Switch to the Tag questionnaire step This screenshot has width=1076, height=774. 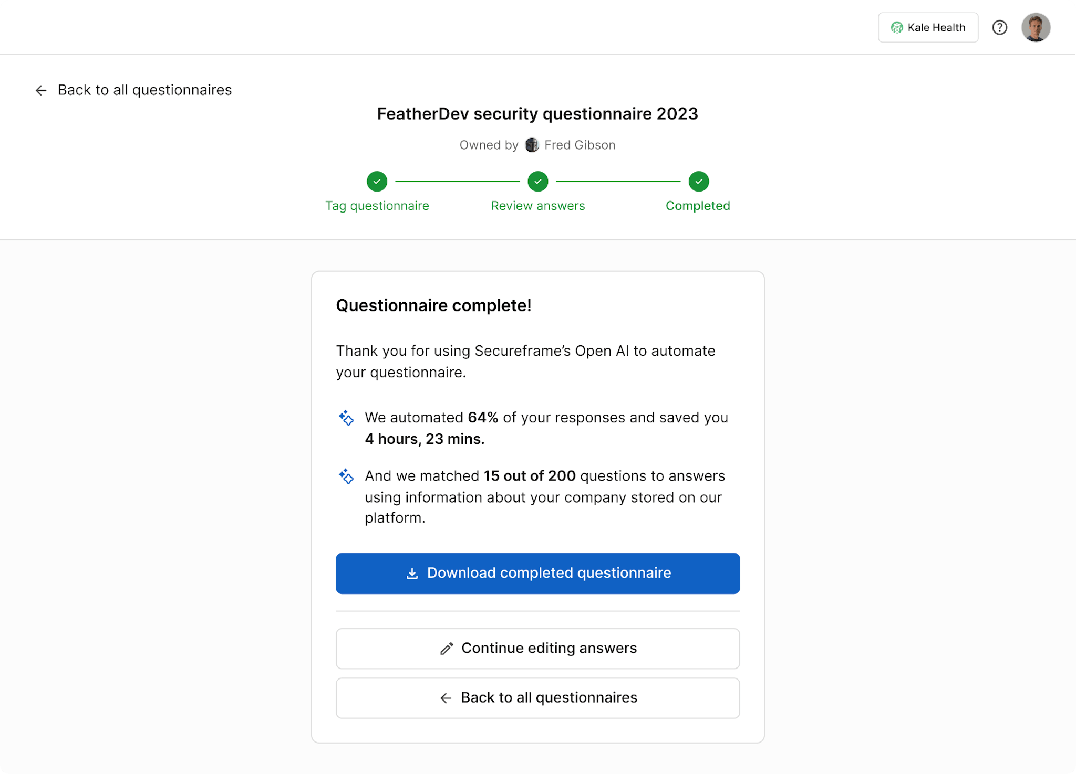pyautogui.click(x=377, y=206)
